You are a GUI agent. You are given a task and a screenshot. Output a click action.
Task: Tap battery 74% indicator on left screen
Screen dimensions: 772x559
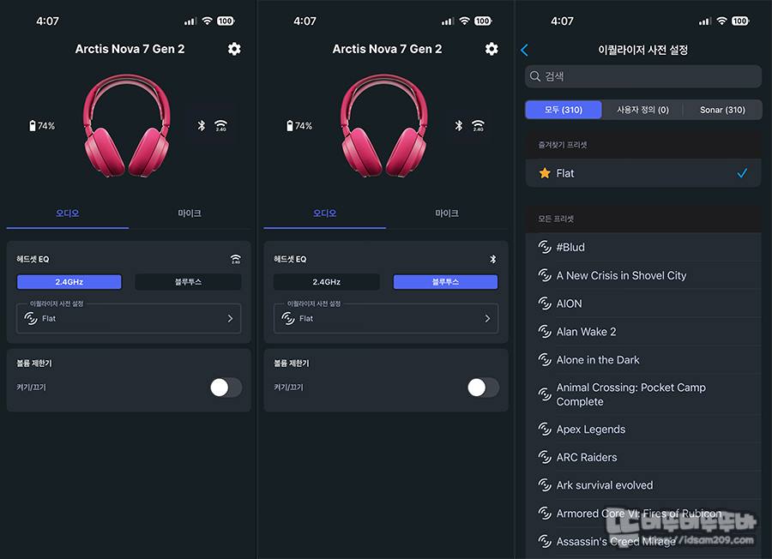tap(42, 126)
